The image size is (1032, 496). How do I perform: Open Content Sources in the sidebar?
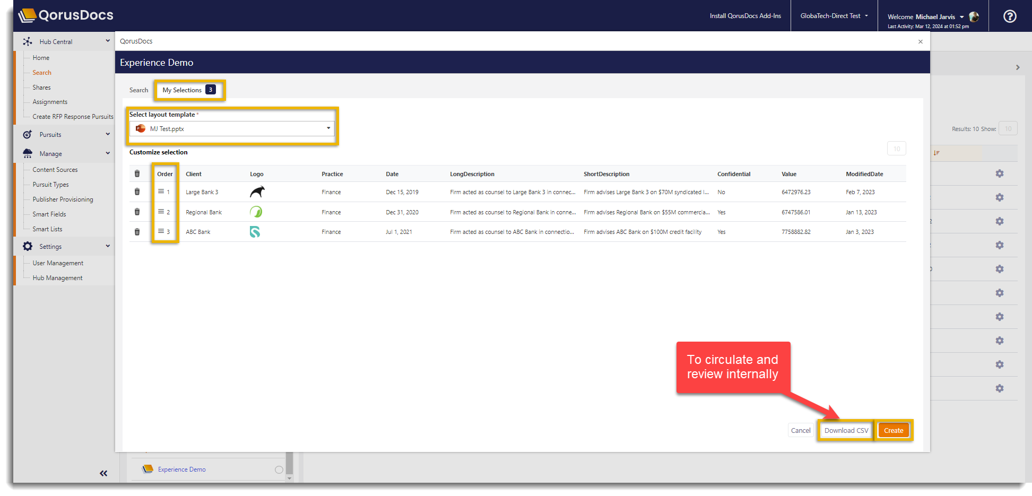pyautogui.click(x=55, y=170)
